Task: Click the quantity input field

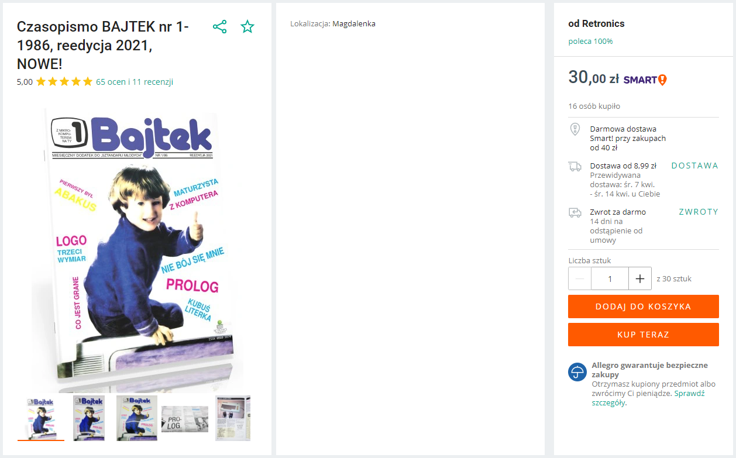Action: coord(610,279)
